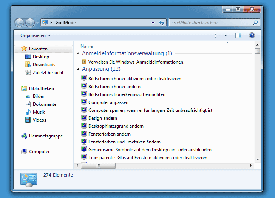Select Bildschirmschonerkennwort einrichten entry
275x198 pixels.
[x=127, y=94]
